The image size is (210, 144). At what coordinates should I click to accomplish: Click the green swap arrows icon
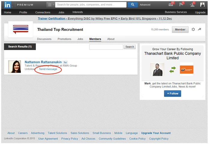172,70
